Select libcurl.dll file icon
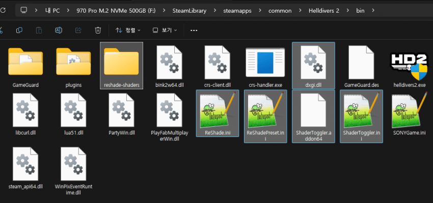The height and width of the screenshot is (203, 433). 25,110
